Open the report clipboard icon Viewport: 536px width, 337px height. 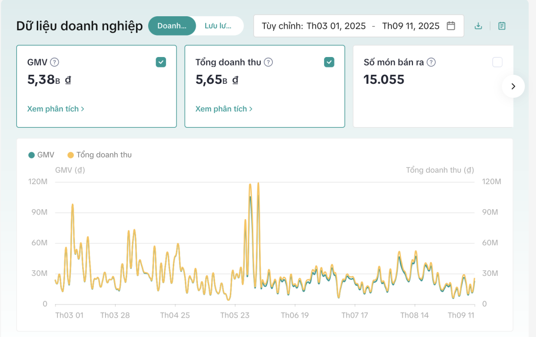click(501, 26)
